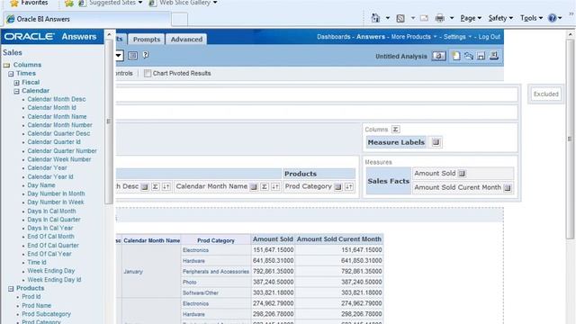This screenshot has height=324, width=576.
Task: Open Amount Sold Curent Month properties button
Action: tap(508, 188)
